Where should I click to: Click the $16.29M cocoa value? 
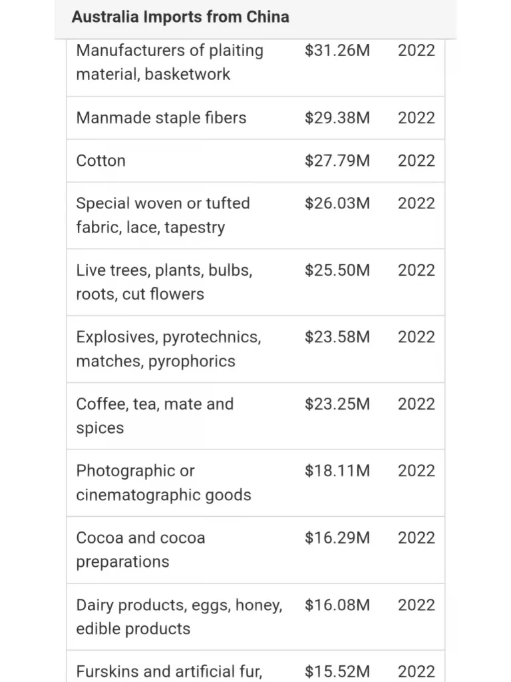pos(337,538)
